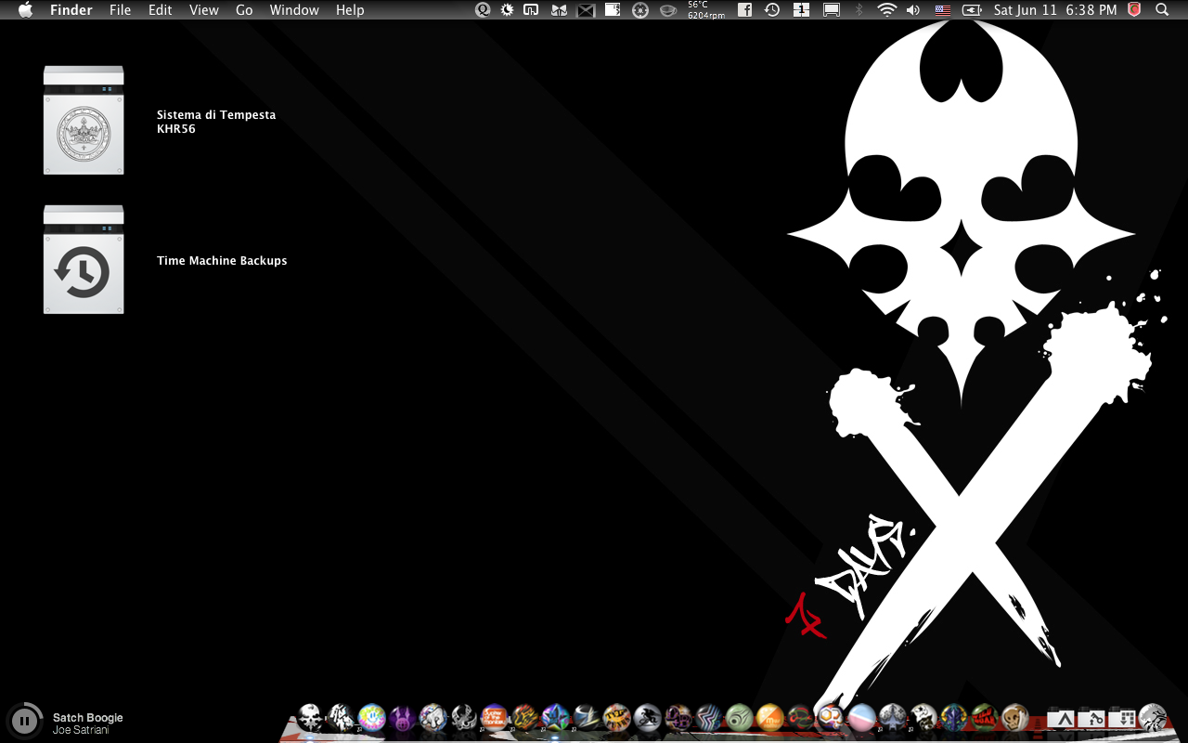Open the blue star dock icon

tap(555, 717)
